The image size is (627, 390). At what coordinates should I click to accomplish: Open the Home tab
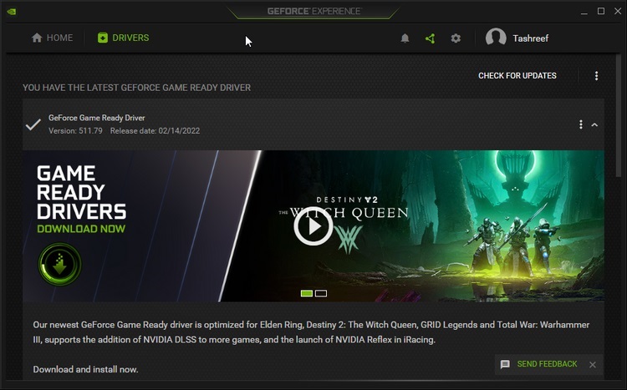pyautogui.click(x=52, y=38)
